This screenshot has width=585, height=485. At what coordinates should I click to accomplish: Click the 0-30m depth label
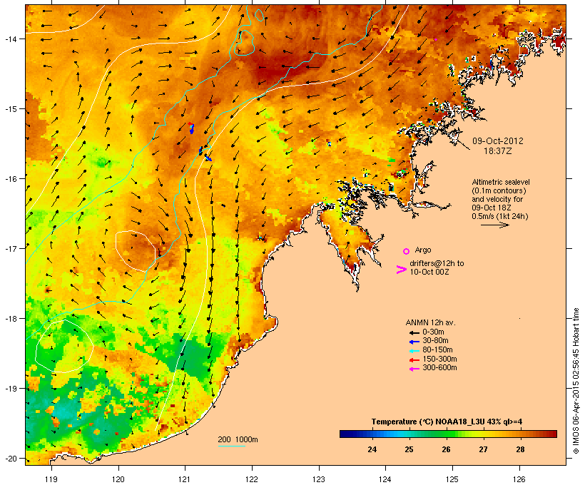pos(433,332)
